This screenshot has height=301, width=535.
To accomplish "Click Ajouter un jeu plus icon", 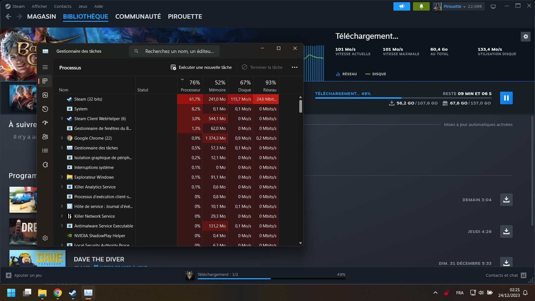I will [x=9, y=275].
